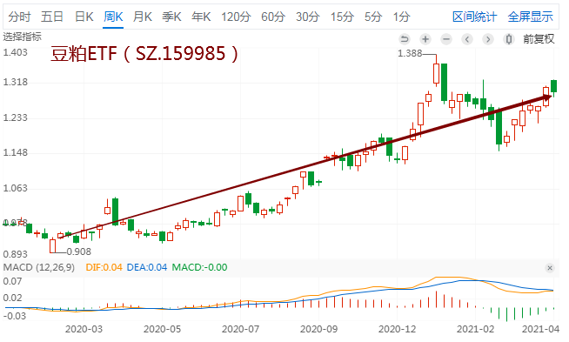Click the last green candle in 2021-04
Image resolution: width=569 pixels, height=342 pixels.
(553, 86)
